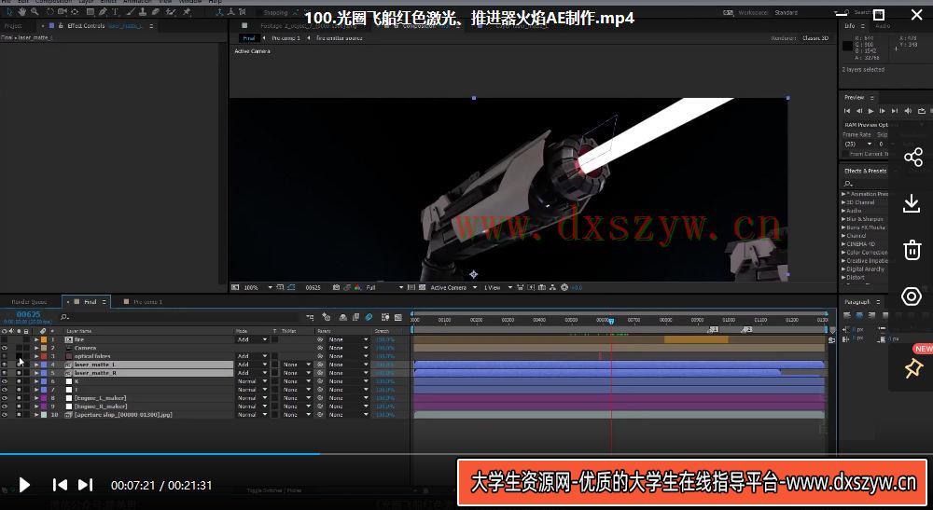The width and height of the screenshot is (933, 510).
Task: Switch to the Render Queue tab
Action: coord(29,302)
